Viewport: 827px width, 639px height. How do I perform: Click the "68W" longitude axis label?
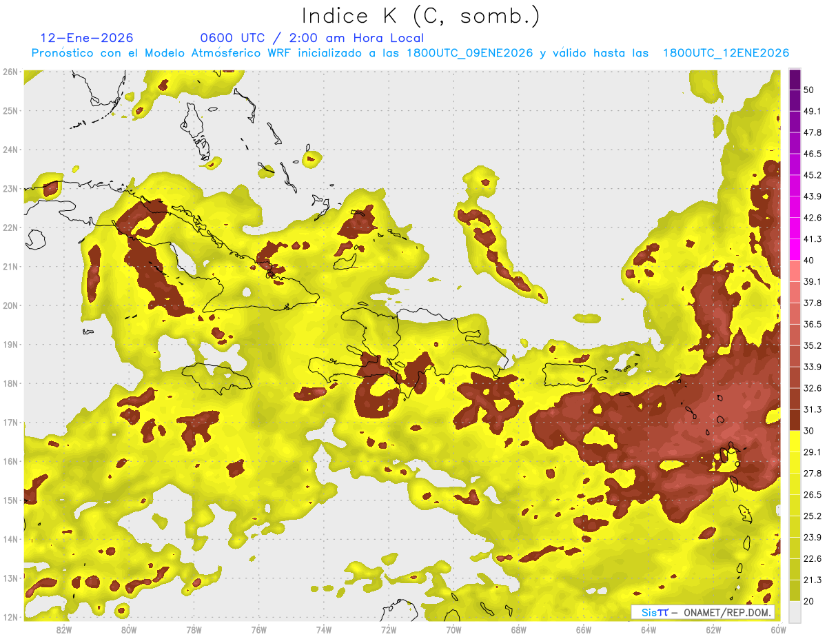tap(519, 629)
